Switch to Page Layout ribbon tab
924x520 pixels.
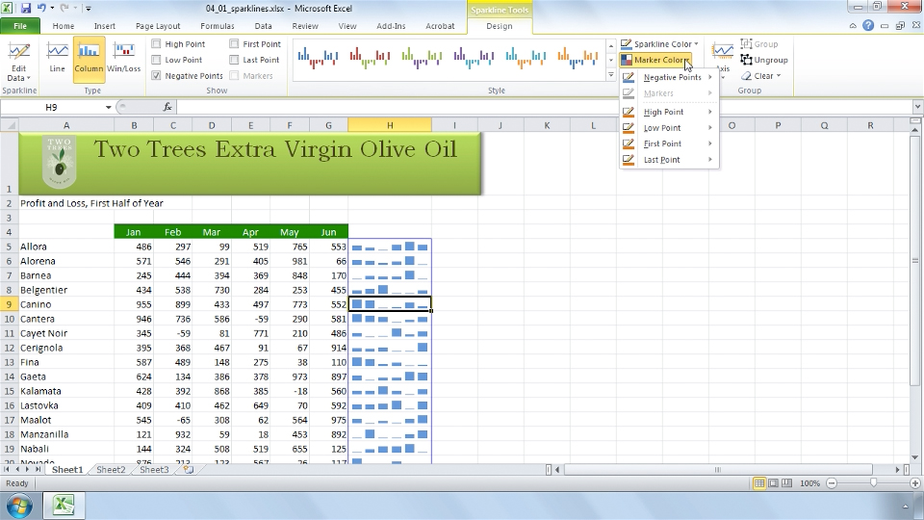pyautogui.click(x=157, y=26)
